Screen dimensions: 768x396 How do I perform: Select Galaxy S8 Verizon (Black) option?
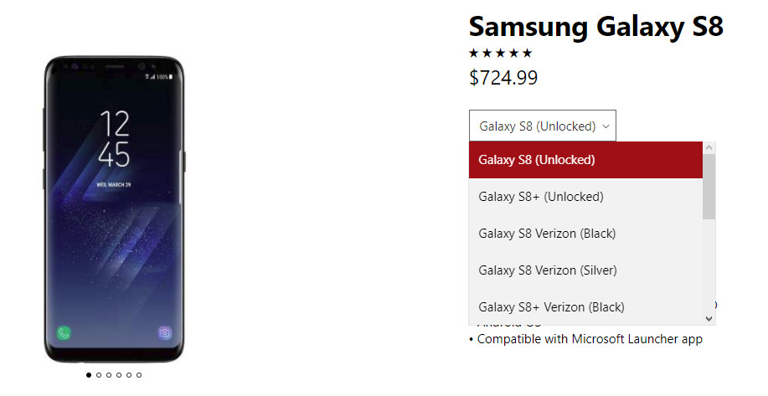point(585,234)
